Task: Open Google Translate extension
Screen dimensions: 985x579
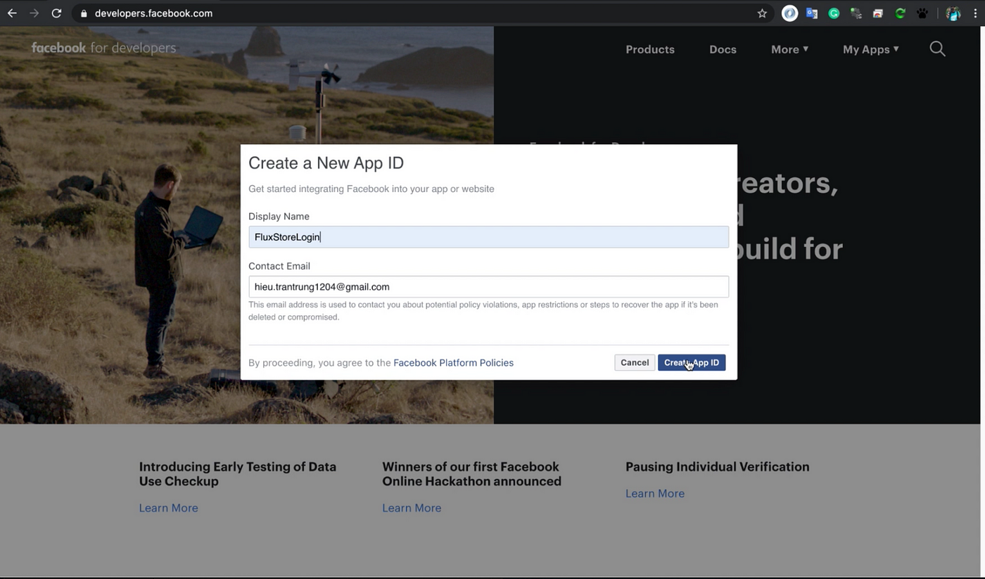Action: (x=812, y=13)
